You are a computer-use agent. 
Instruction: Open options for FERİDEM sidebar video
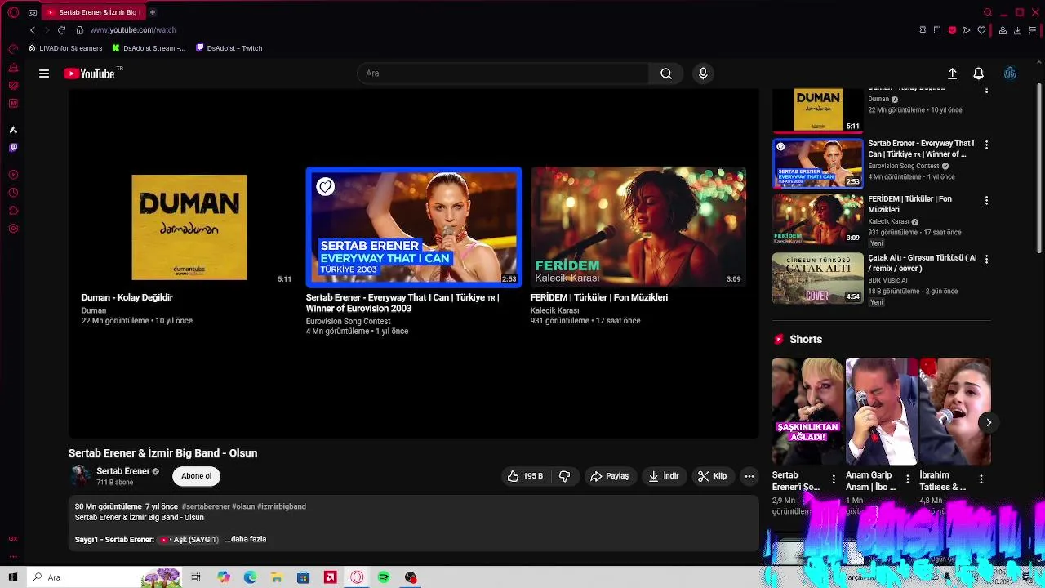(986, 200)
